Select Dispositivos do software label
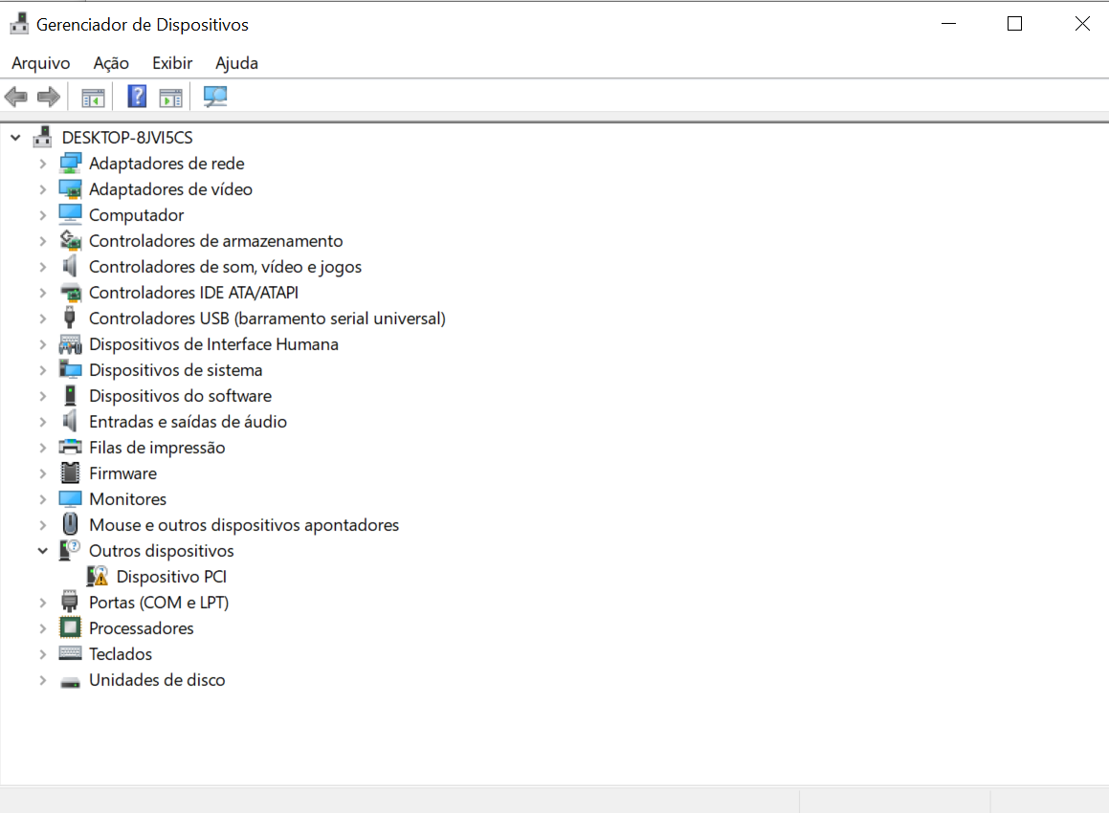The image size is (1109, 813). tap(180, 396)
